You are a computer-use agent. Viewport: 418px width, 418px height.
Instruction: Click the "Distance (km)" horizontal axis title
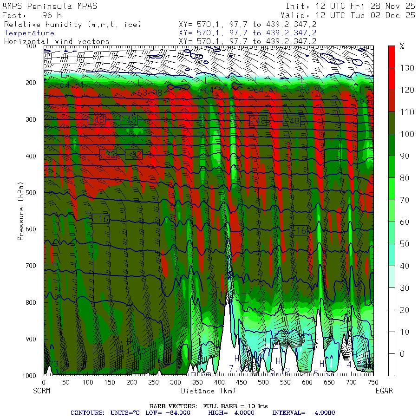coord(209,391)
